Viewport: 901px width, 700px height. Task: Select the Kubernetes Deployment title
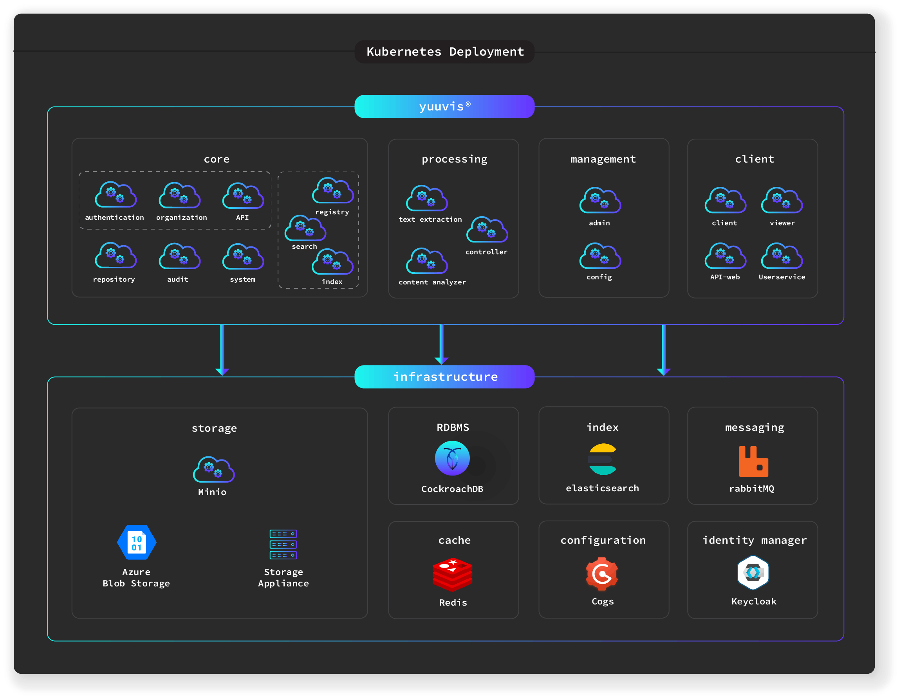tap(444, 52)
